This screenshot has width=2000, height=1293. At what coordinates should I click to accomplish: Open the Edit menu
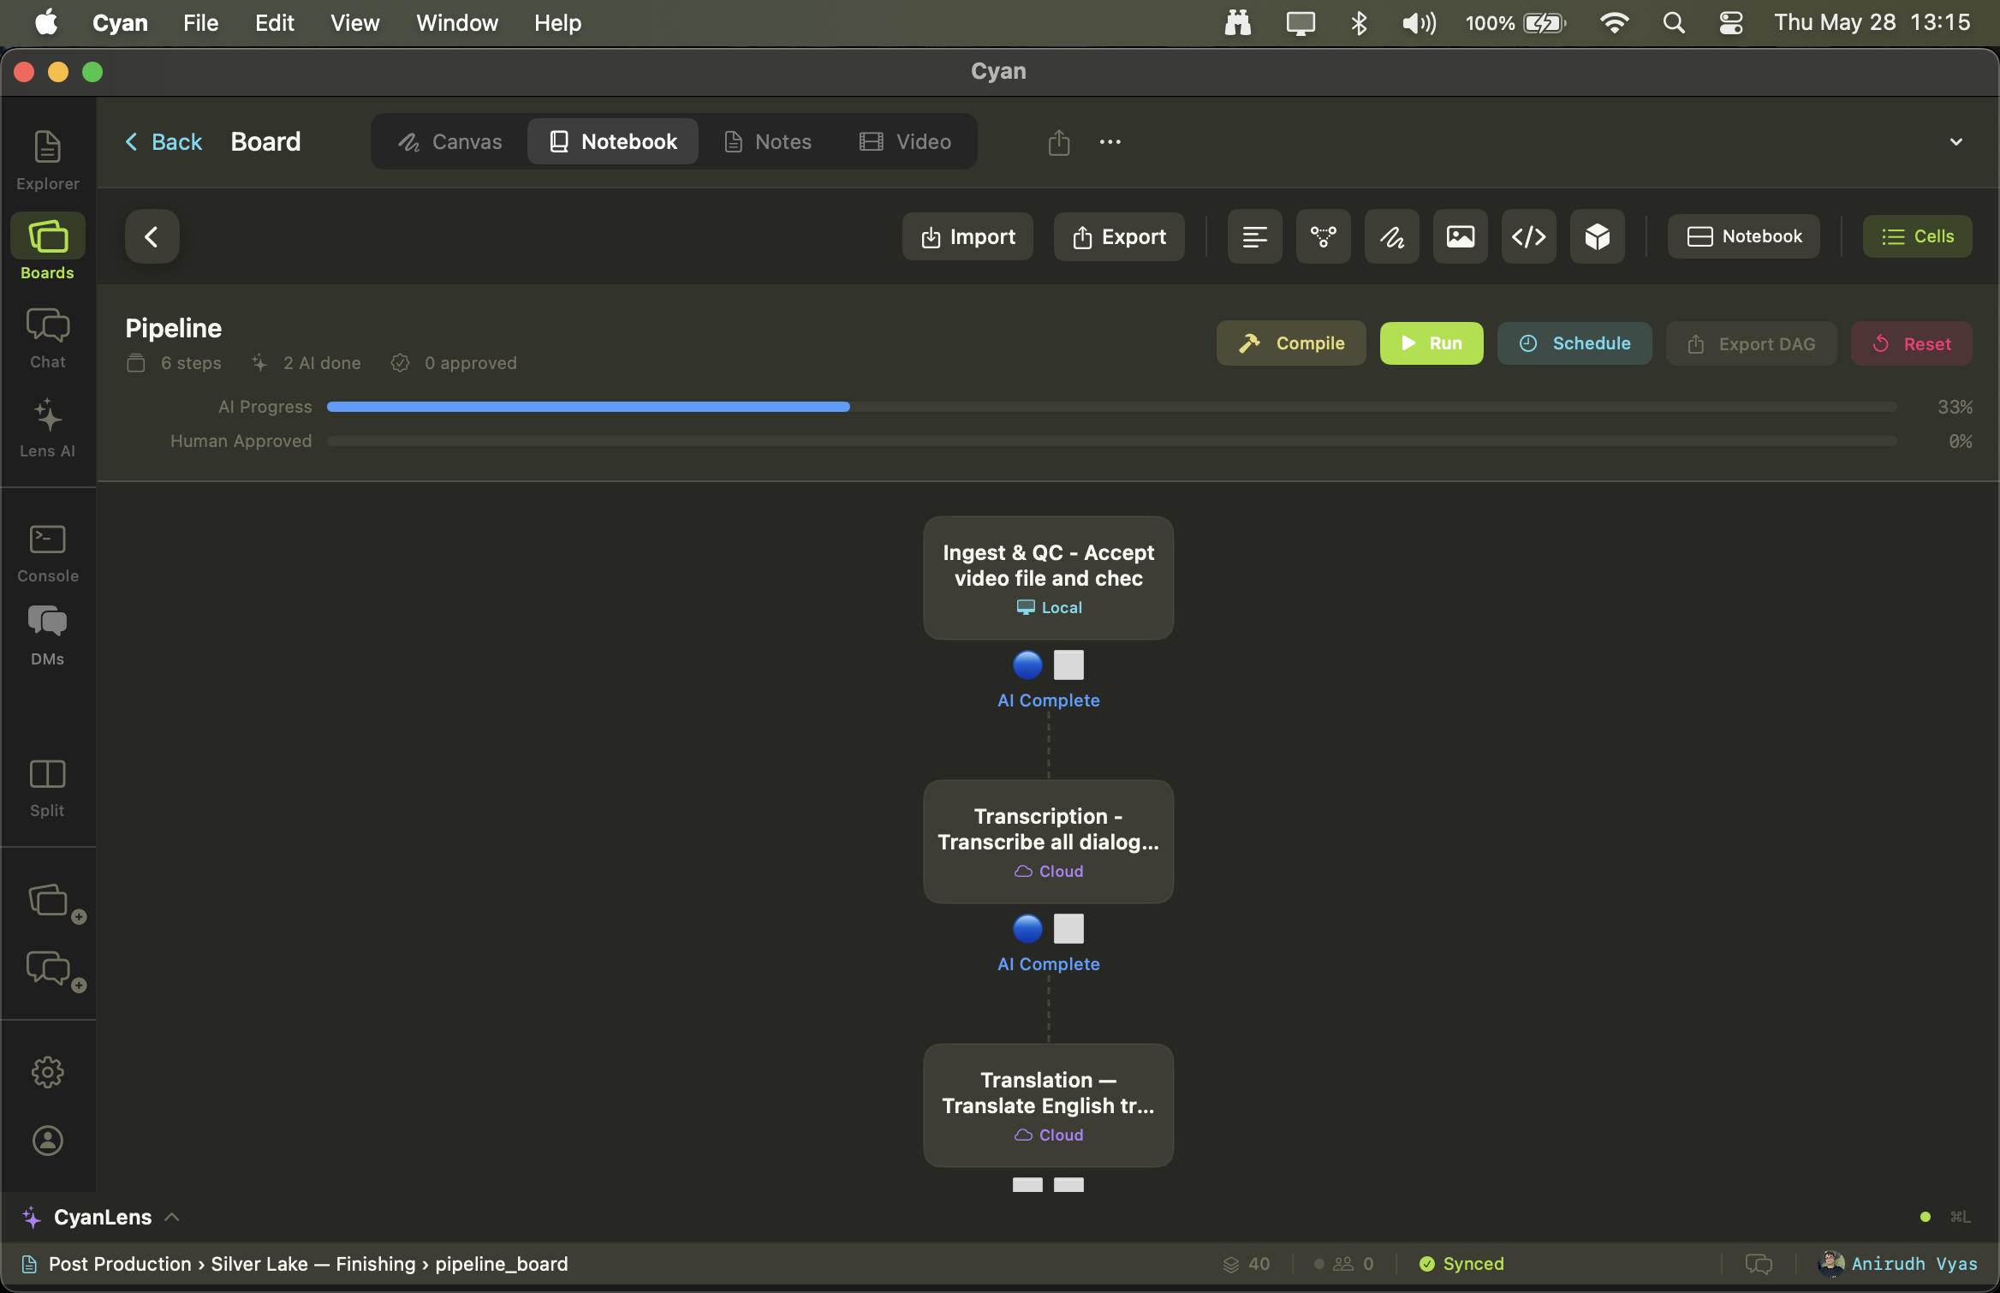275,23
